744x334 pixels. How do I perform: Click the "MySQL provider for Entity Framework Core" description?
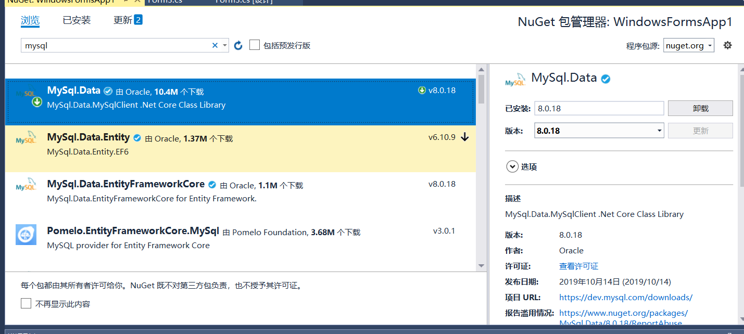tap(129, 246)
